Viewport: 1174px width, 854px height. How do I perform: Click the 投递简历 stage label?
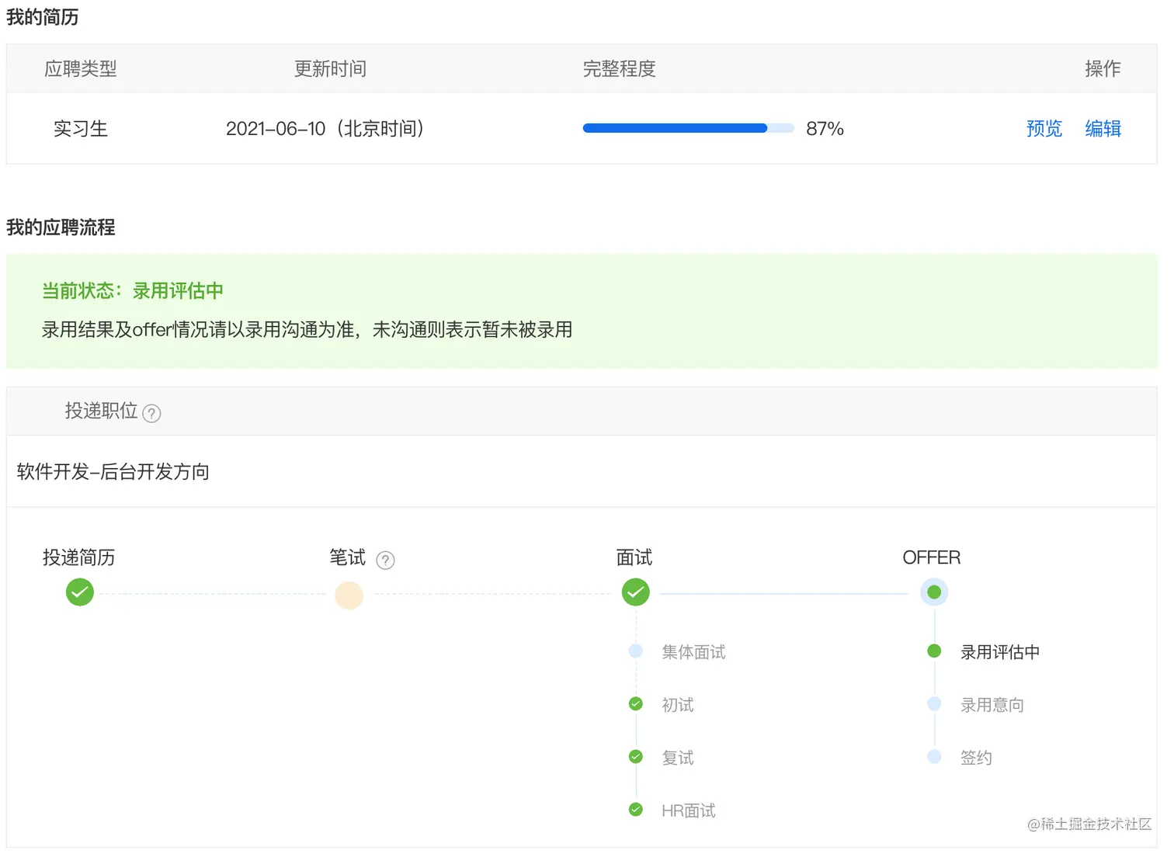tap(79, 557)
